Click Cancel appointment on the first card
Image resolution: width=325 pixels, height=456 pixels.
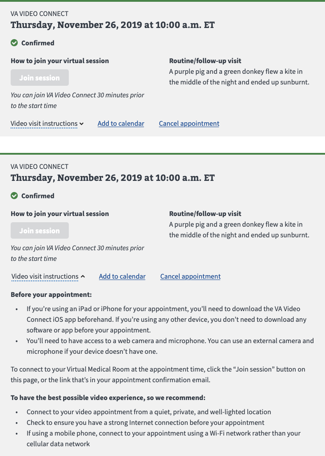[x=189, y=124]
